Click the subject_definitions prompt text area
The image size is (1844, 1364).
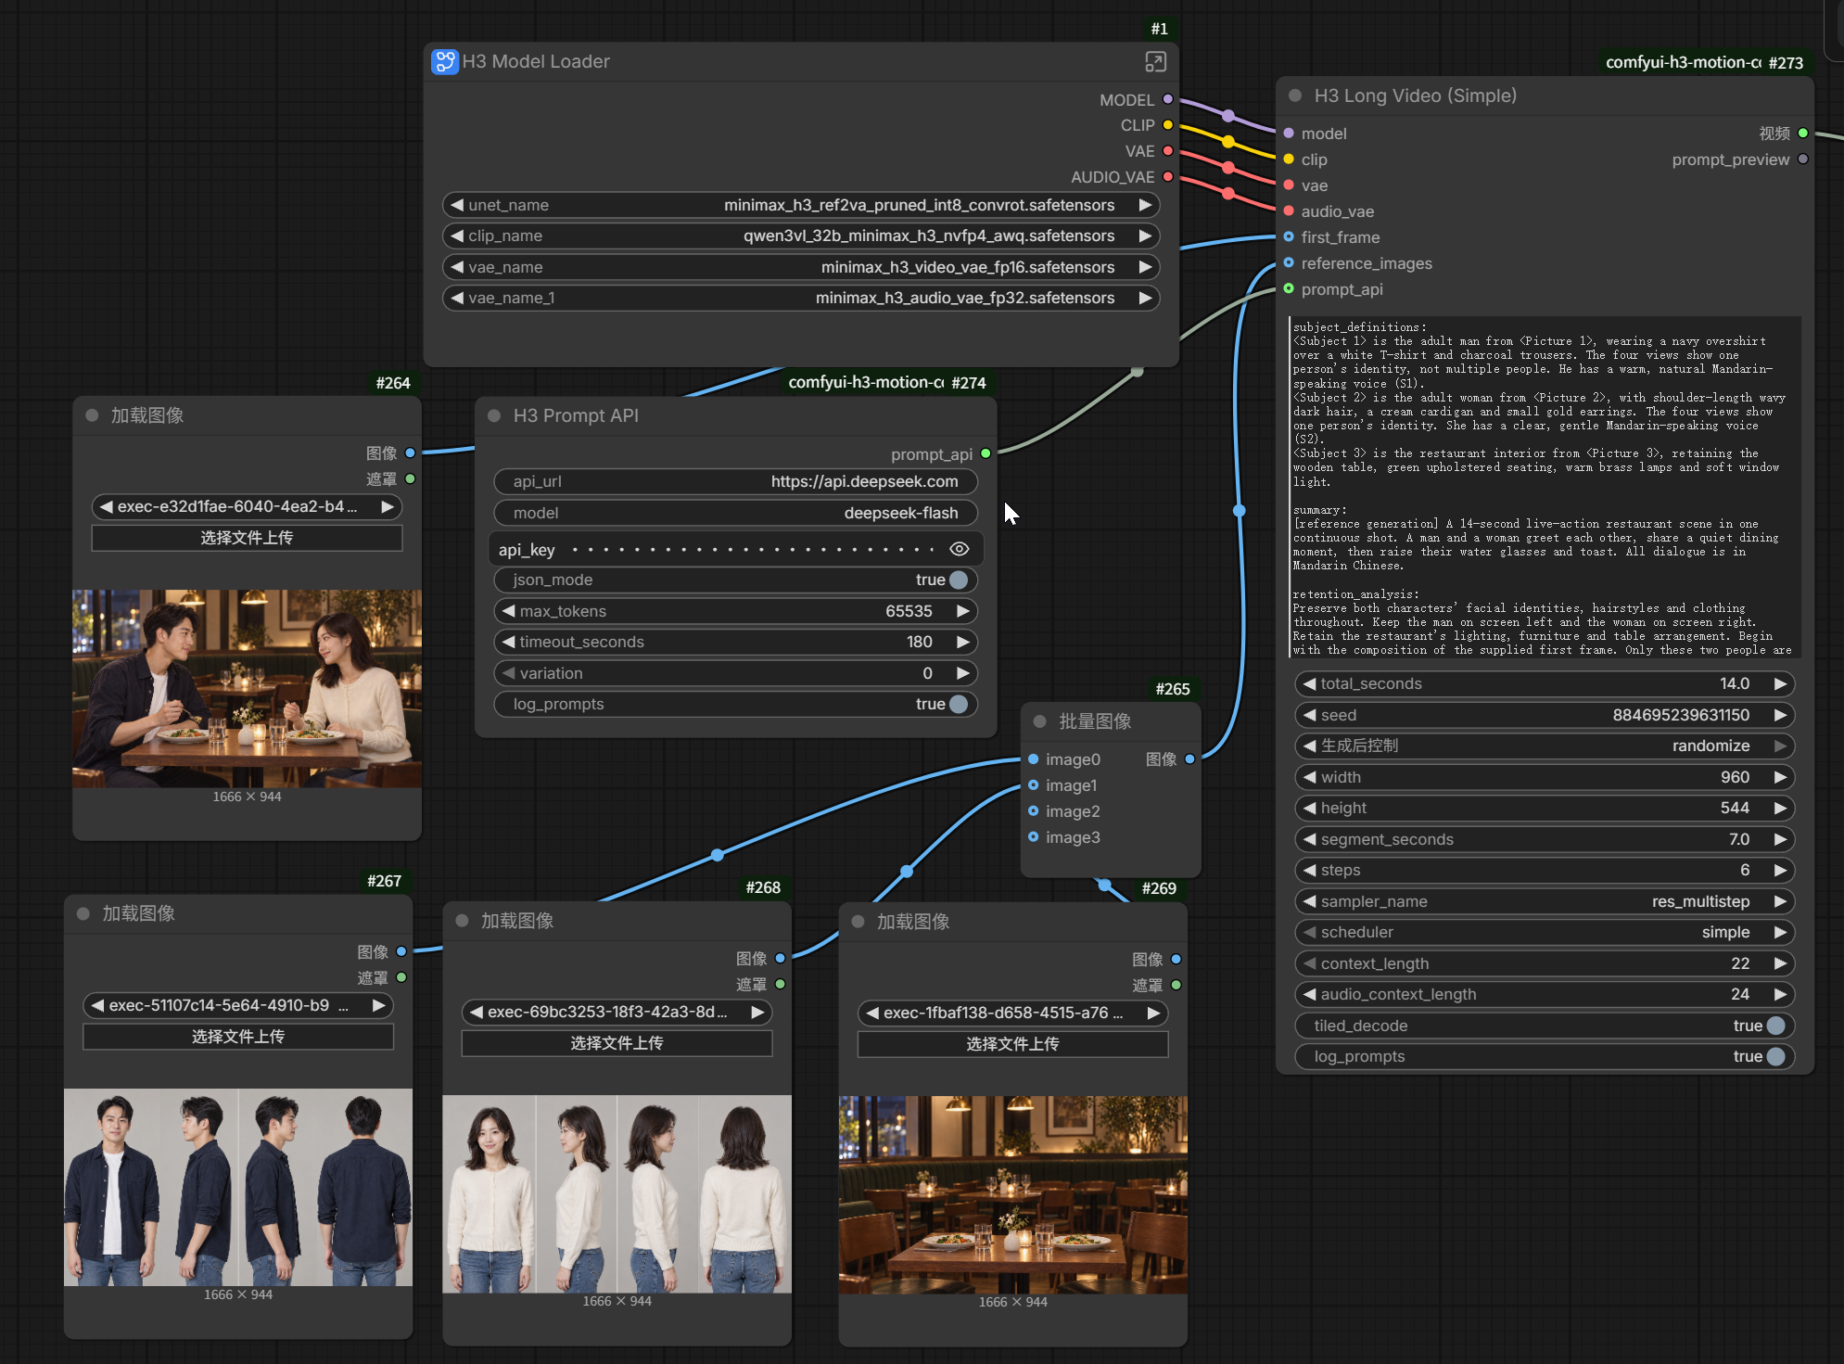tap(1545, 488)
